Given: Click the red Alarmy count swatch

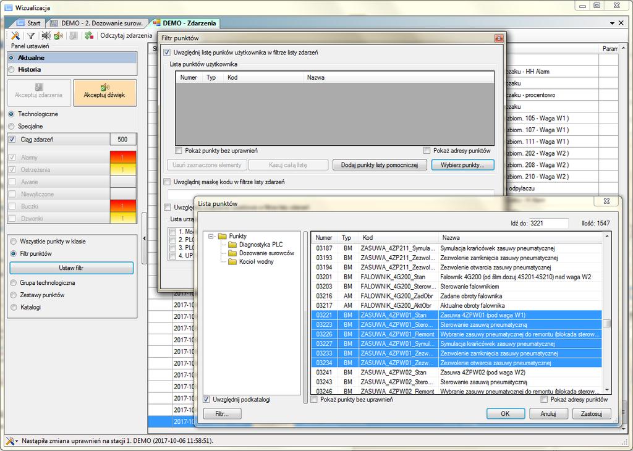Looking at the screenshot, I should [x=123, y=158].
